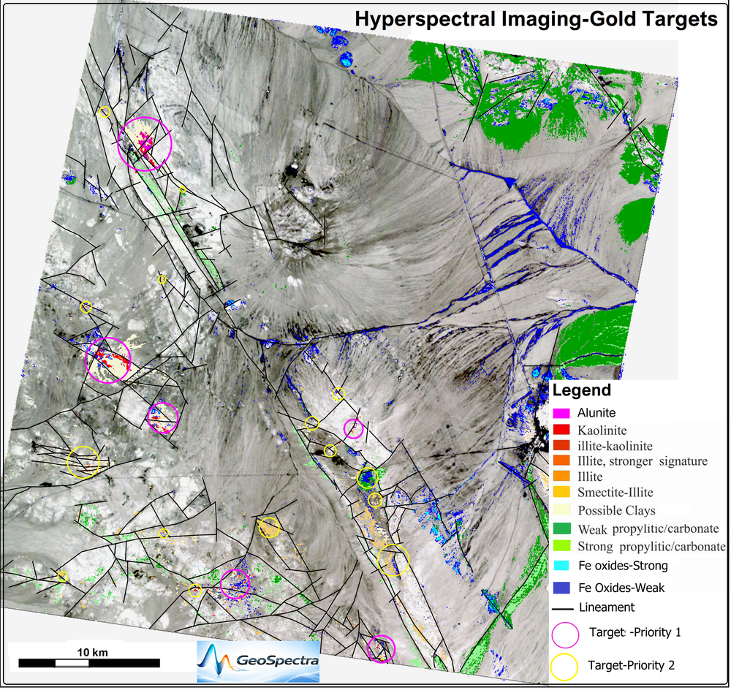Image resolution: width=731 pixels, height=690 pixels.
Task: Click the Smectite-Illite yellow swatch
Action: [x=561, y=491]
